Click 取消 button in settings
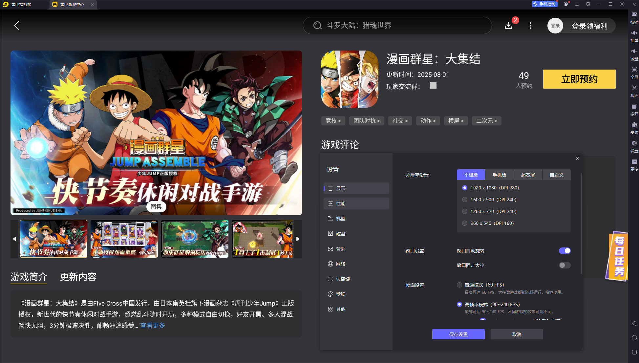639x363 pixels. [517, 334]
